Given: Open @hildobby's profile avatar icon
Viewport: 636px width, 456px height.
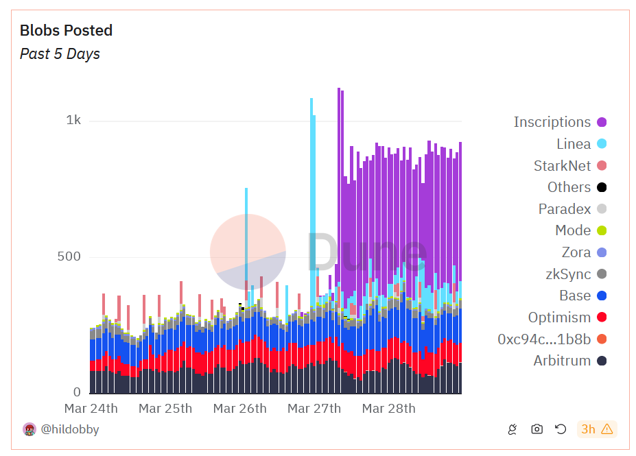Looking at the screenshot, I should pos(27,429).
